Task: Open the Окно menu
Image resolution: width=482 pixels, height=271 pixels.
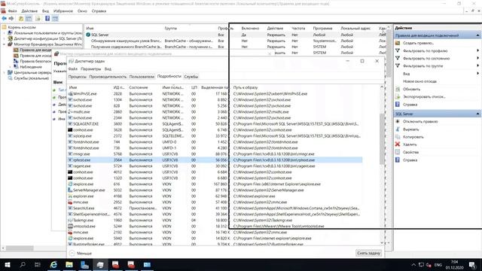Action: point(82,11)
